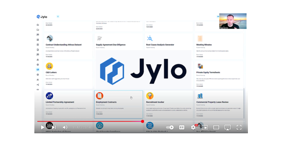Screen dimensions: 282x158
Task: Play the video with the play button
Action: [x=42, y=127]
